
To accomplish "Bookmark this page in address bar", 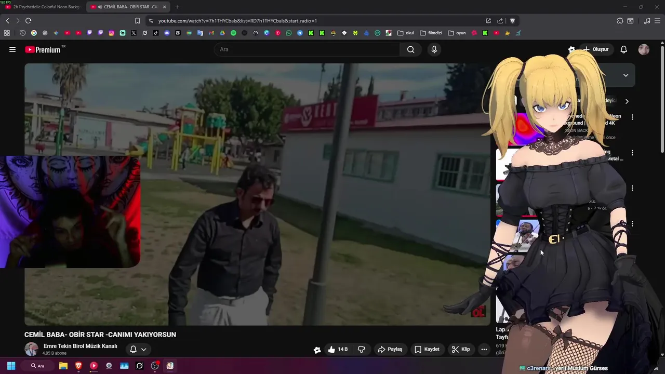I will coord(137,21).
